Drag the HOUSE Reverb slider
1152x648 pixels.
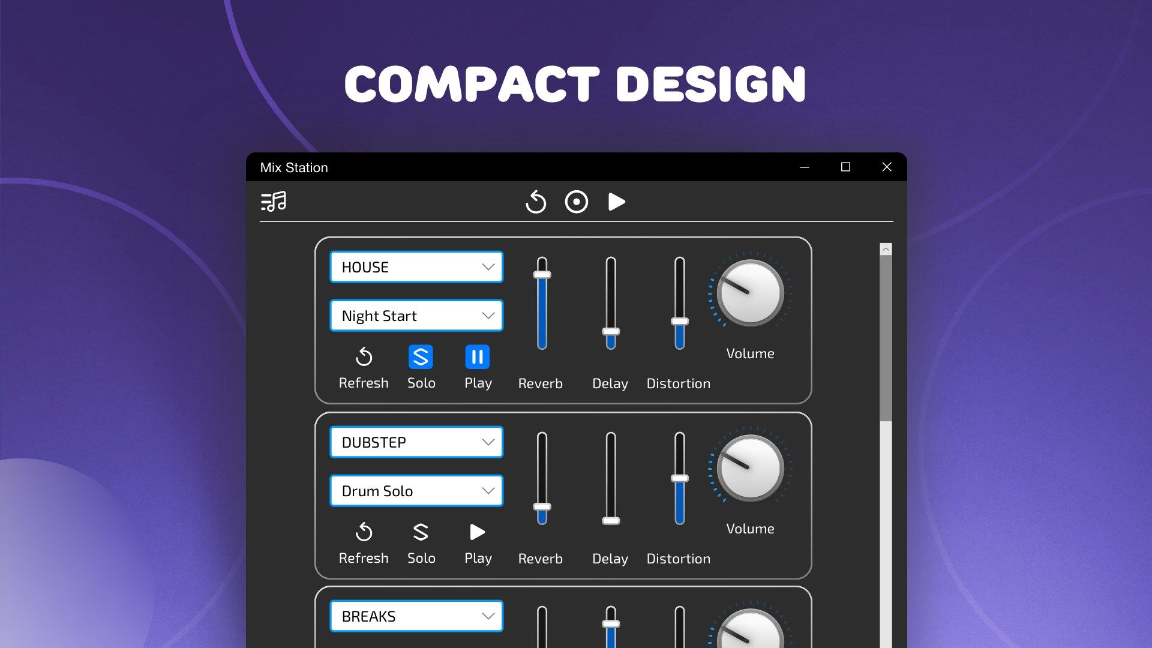pos(542,268)
